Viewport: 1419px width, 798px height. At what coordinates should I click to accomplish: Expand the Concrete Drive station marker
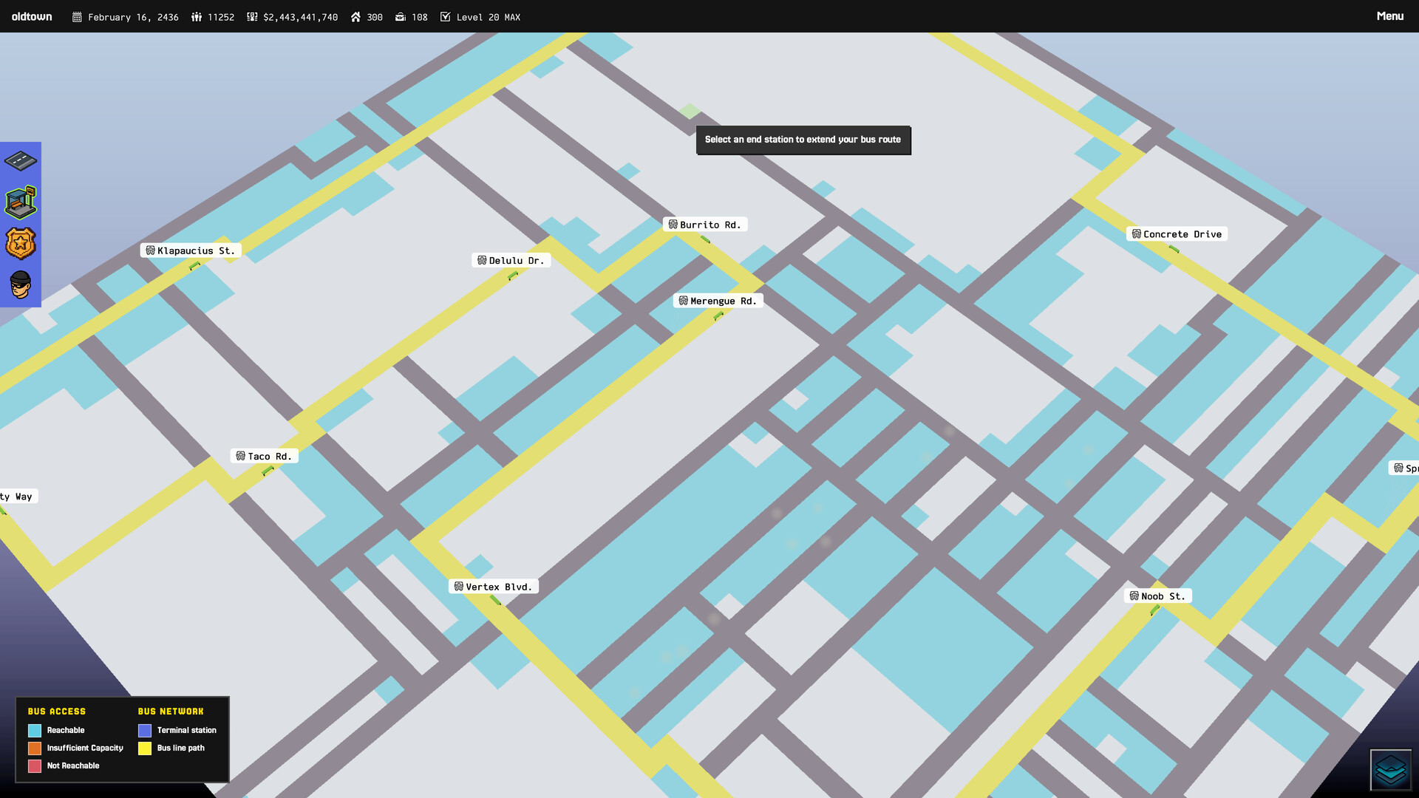[1177, 233]
